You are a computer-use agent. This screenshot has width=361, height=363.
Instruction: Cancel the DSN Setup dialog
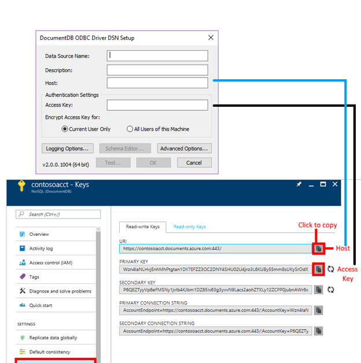194,163
